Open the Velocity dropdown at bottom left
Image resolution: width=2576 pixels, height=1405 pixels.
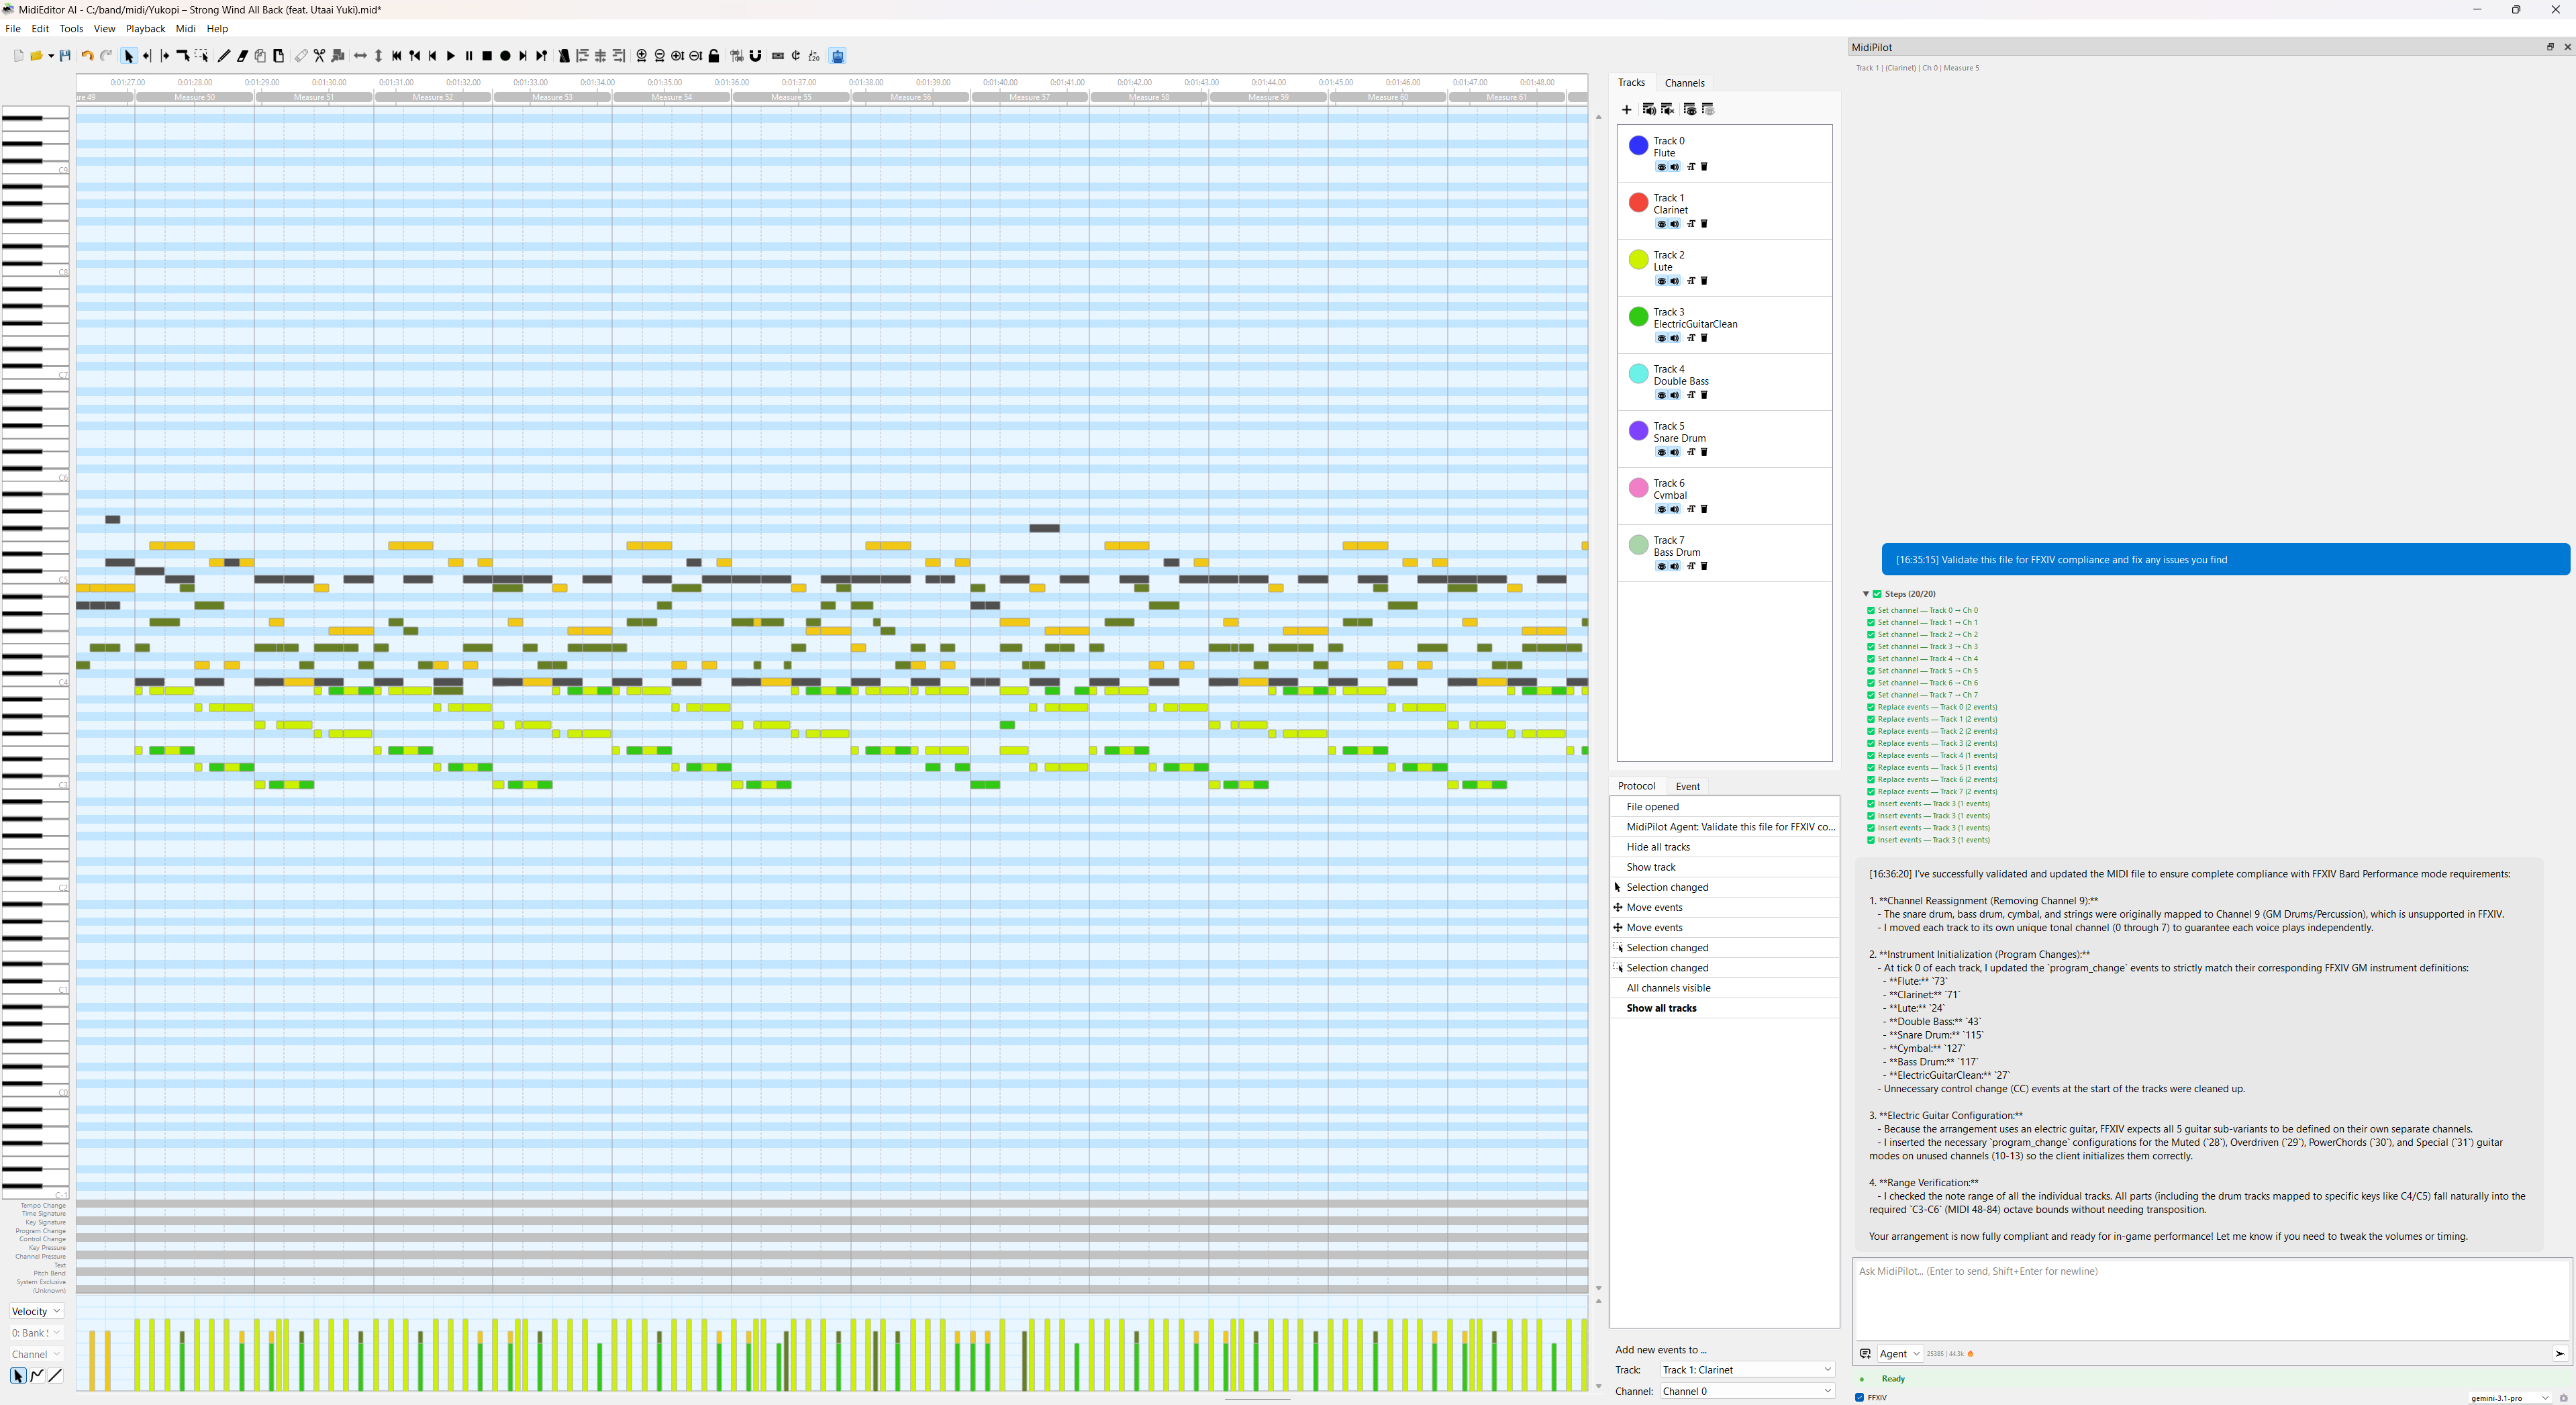point(36,1311)
